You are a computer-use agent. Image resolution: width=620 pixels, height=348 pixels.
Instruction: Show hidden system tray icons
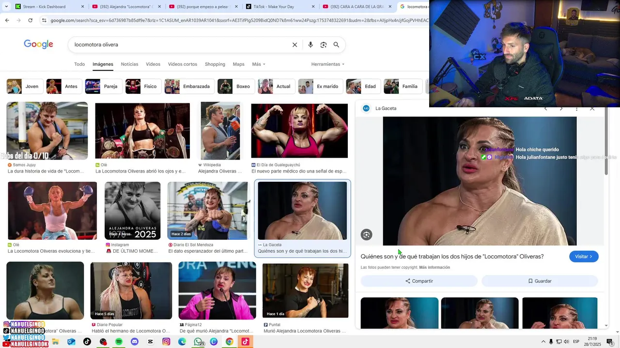pos(543,342)
